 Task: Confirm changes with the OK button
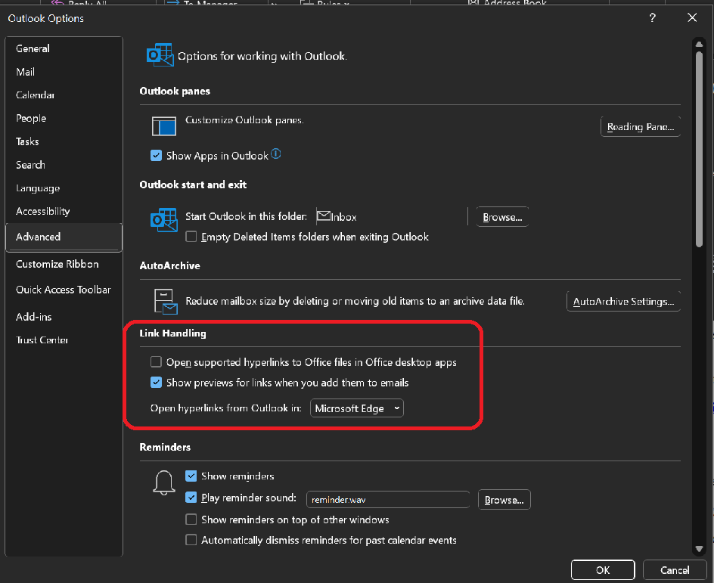click(x=602, y=570)
